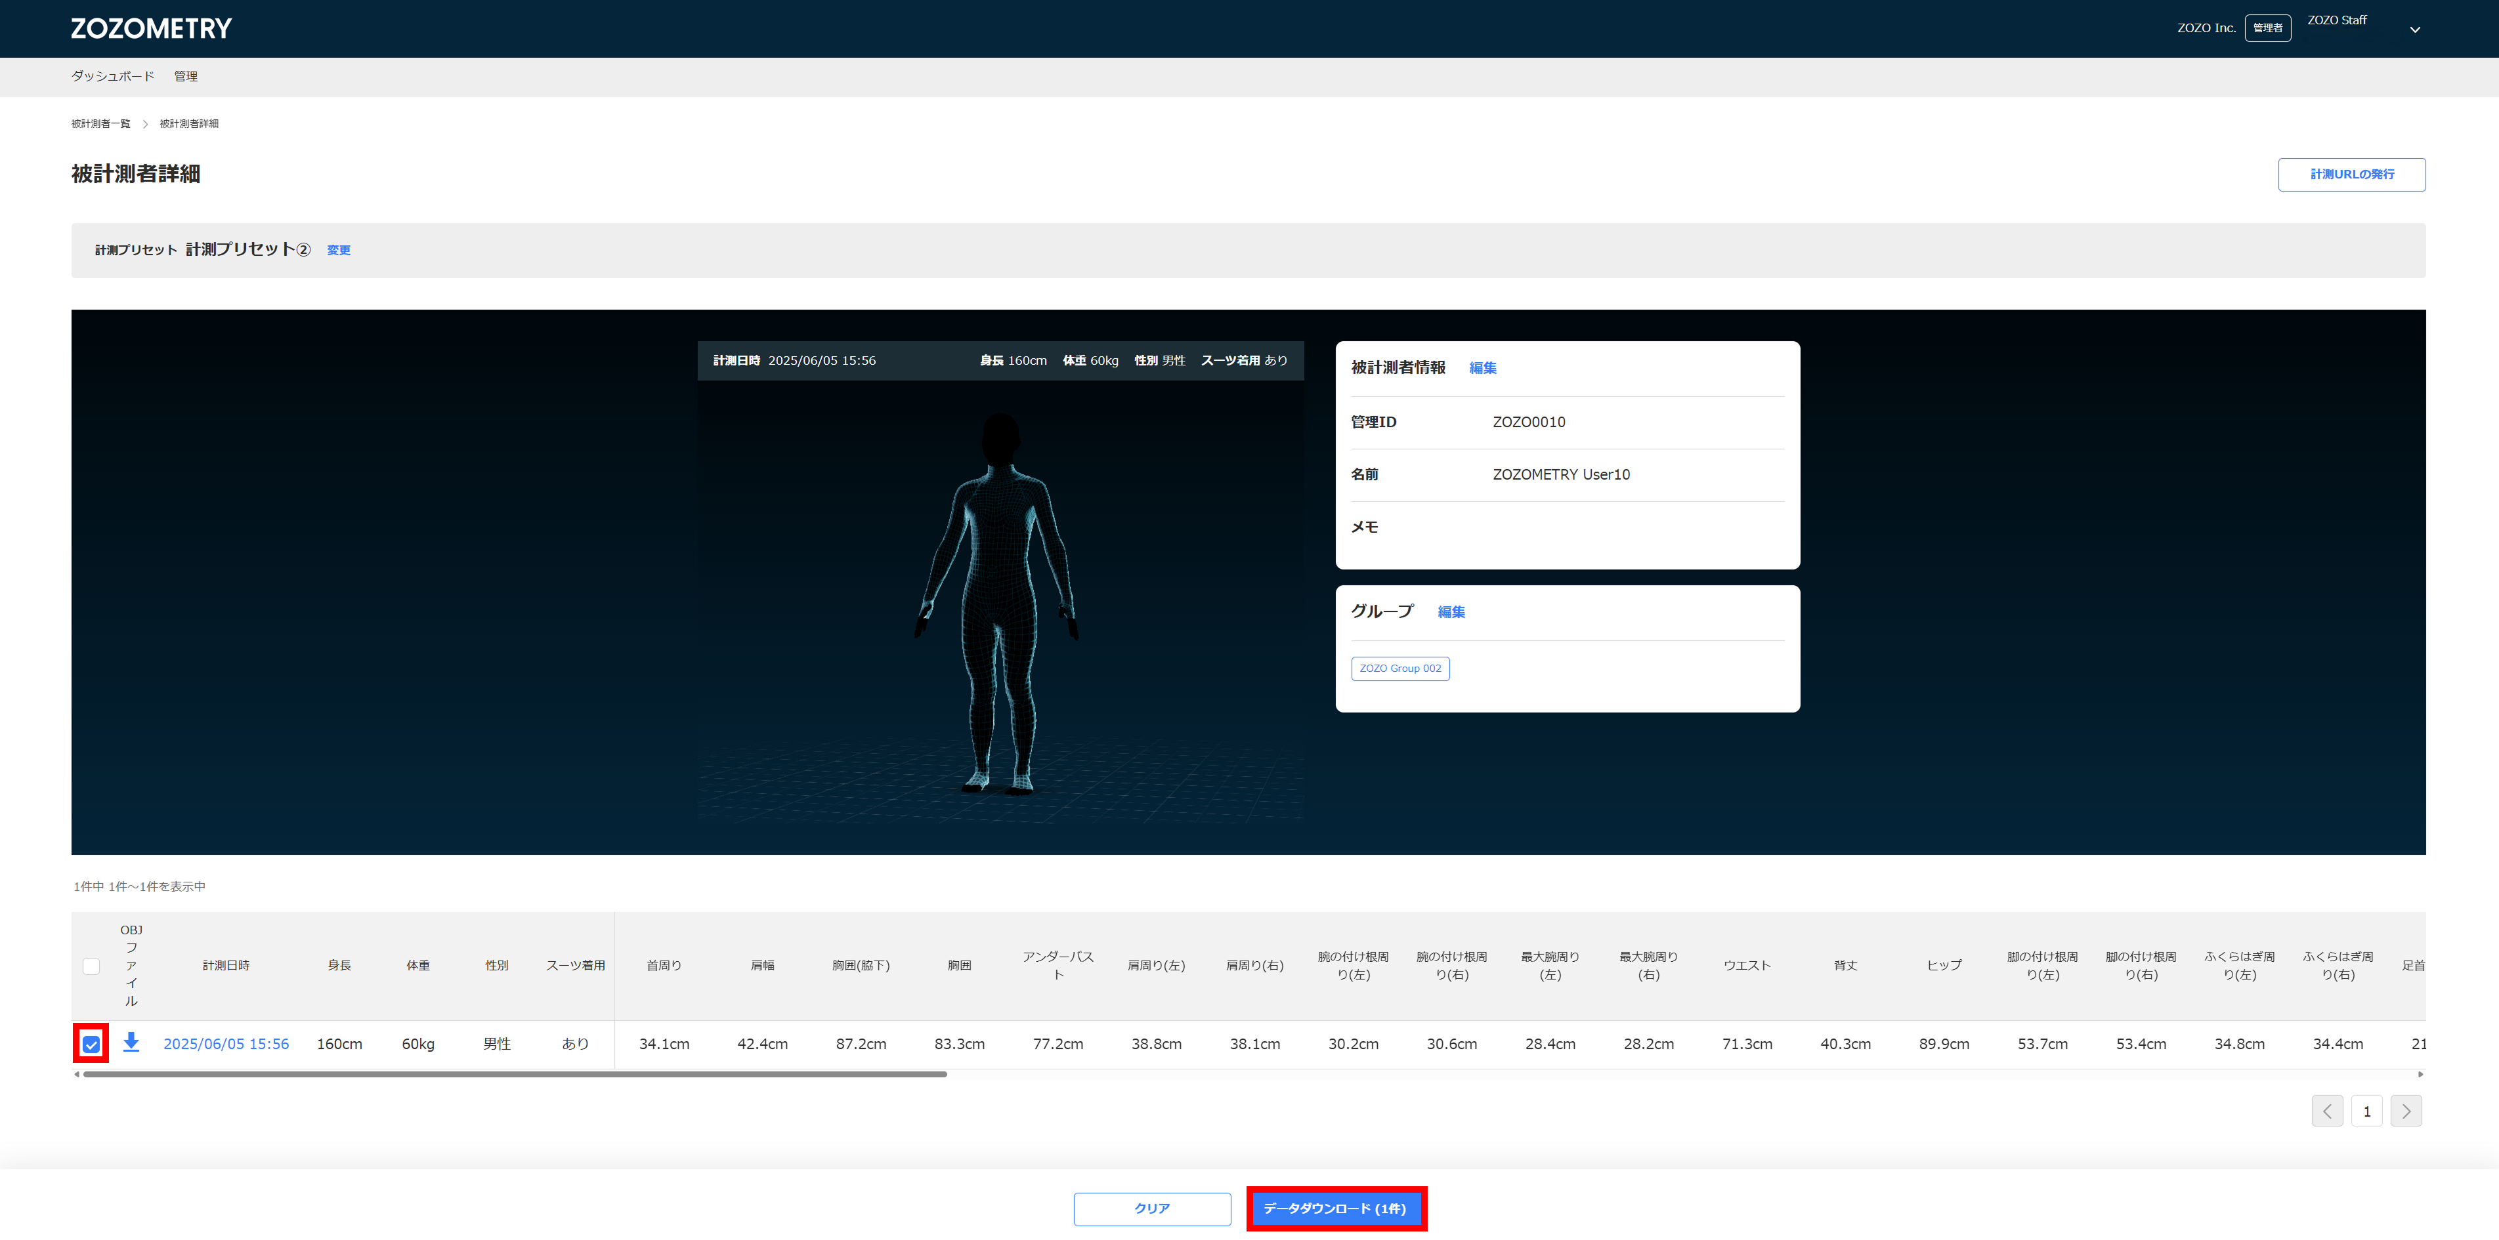Screen dimensions: 2499x1240
Task: Open the 2025/06/05 15:56 measurement link
Action: click(x=226, y=1043)
